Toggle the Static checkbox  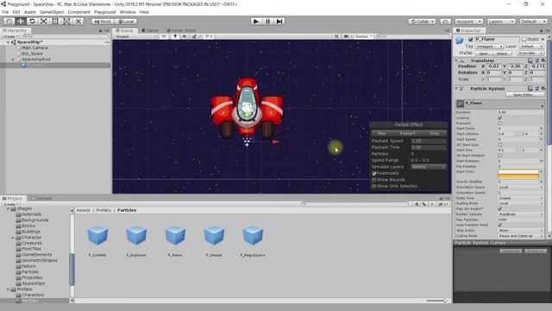tap(524, 39)
